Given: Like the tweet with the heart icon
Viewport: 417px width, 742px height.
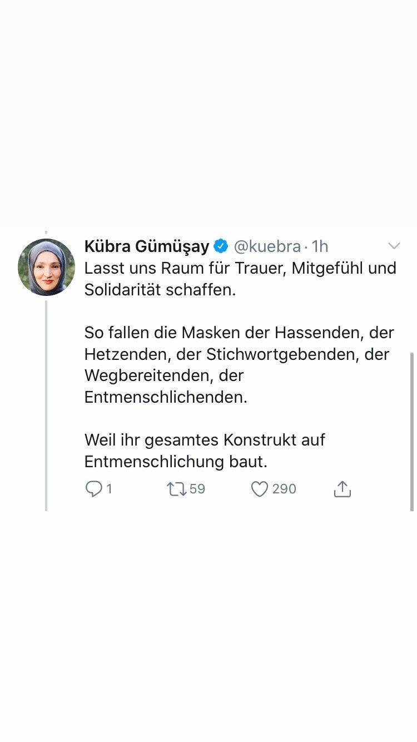Looking at the screenshot, I should pos(260,489).
